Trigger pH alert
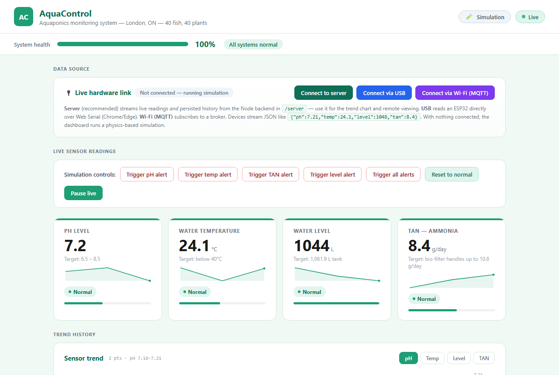This screenshot has height=375, width=559. (147, 174)
